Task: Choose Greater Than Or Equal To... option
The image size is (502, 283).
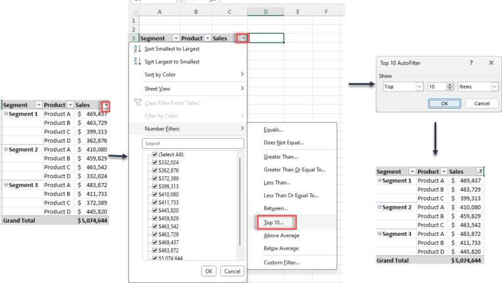Action: click(294, 169)
